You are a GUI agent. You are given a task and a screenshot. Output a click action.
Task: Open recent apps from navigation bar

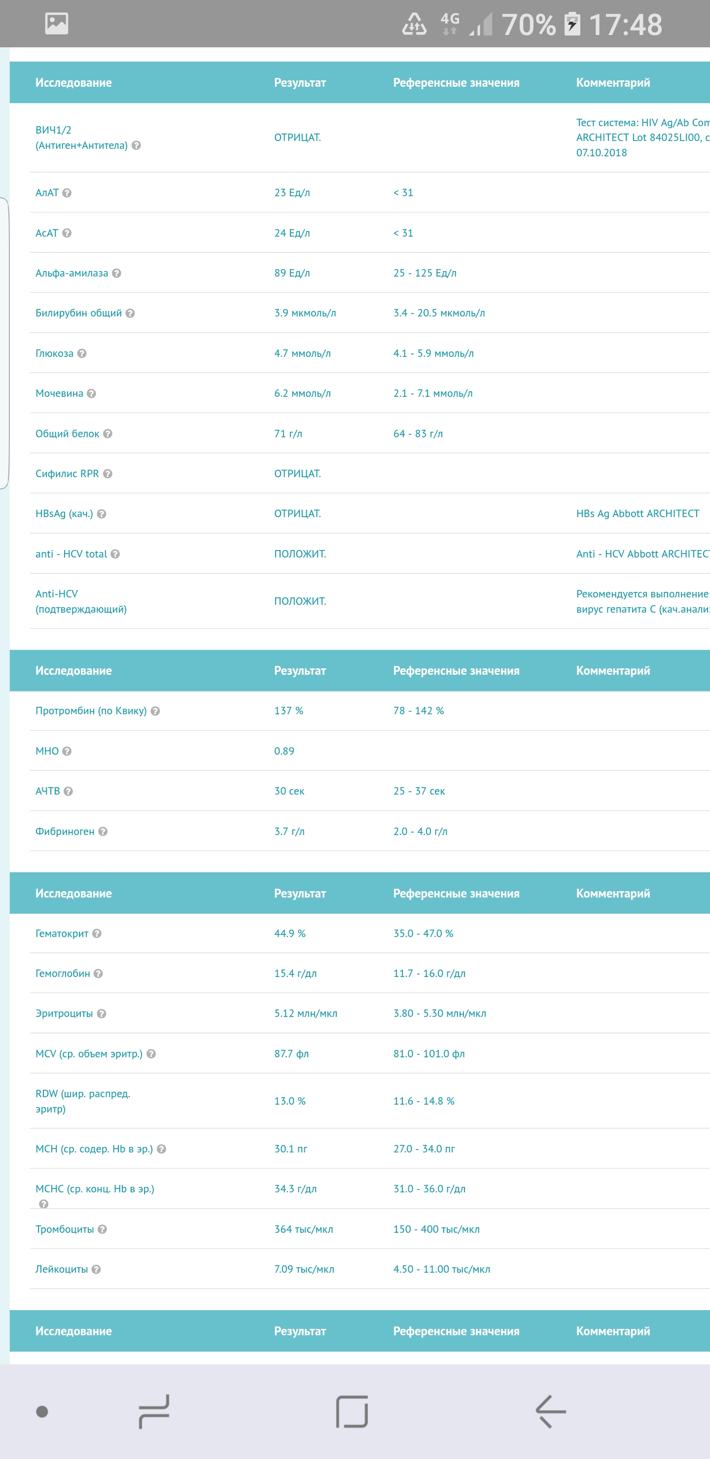point(154,1411)
